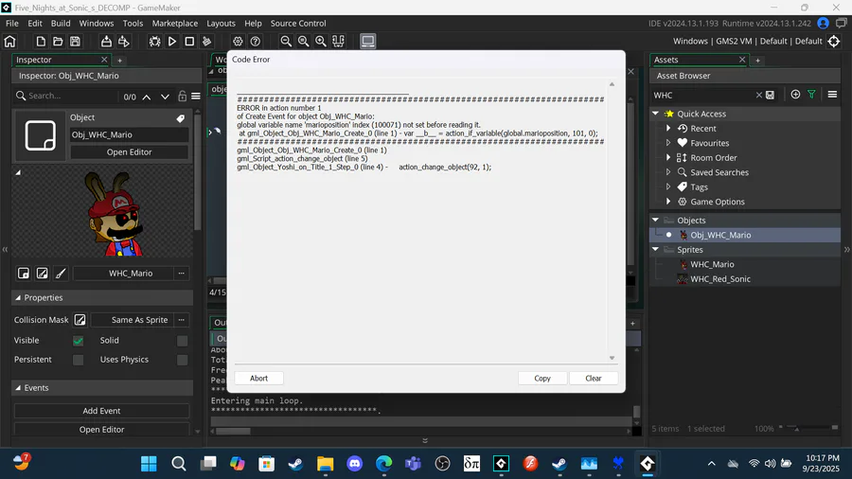852x479 pixels.
Task: Save the project icon
Action: [75, 42]
